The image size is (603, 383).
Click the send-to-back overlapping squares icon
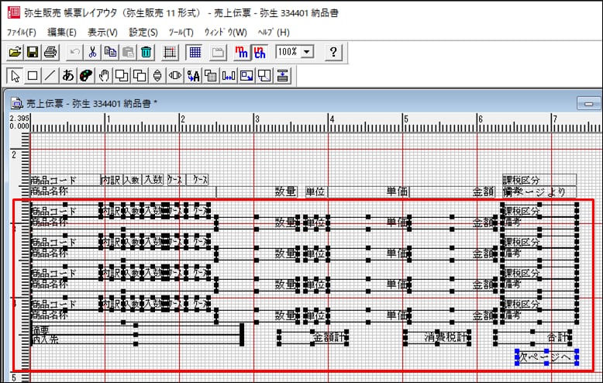tap(140, 76)
